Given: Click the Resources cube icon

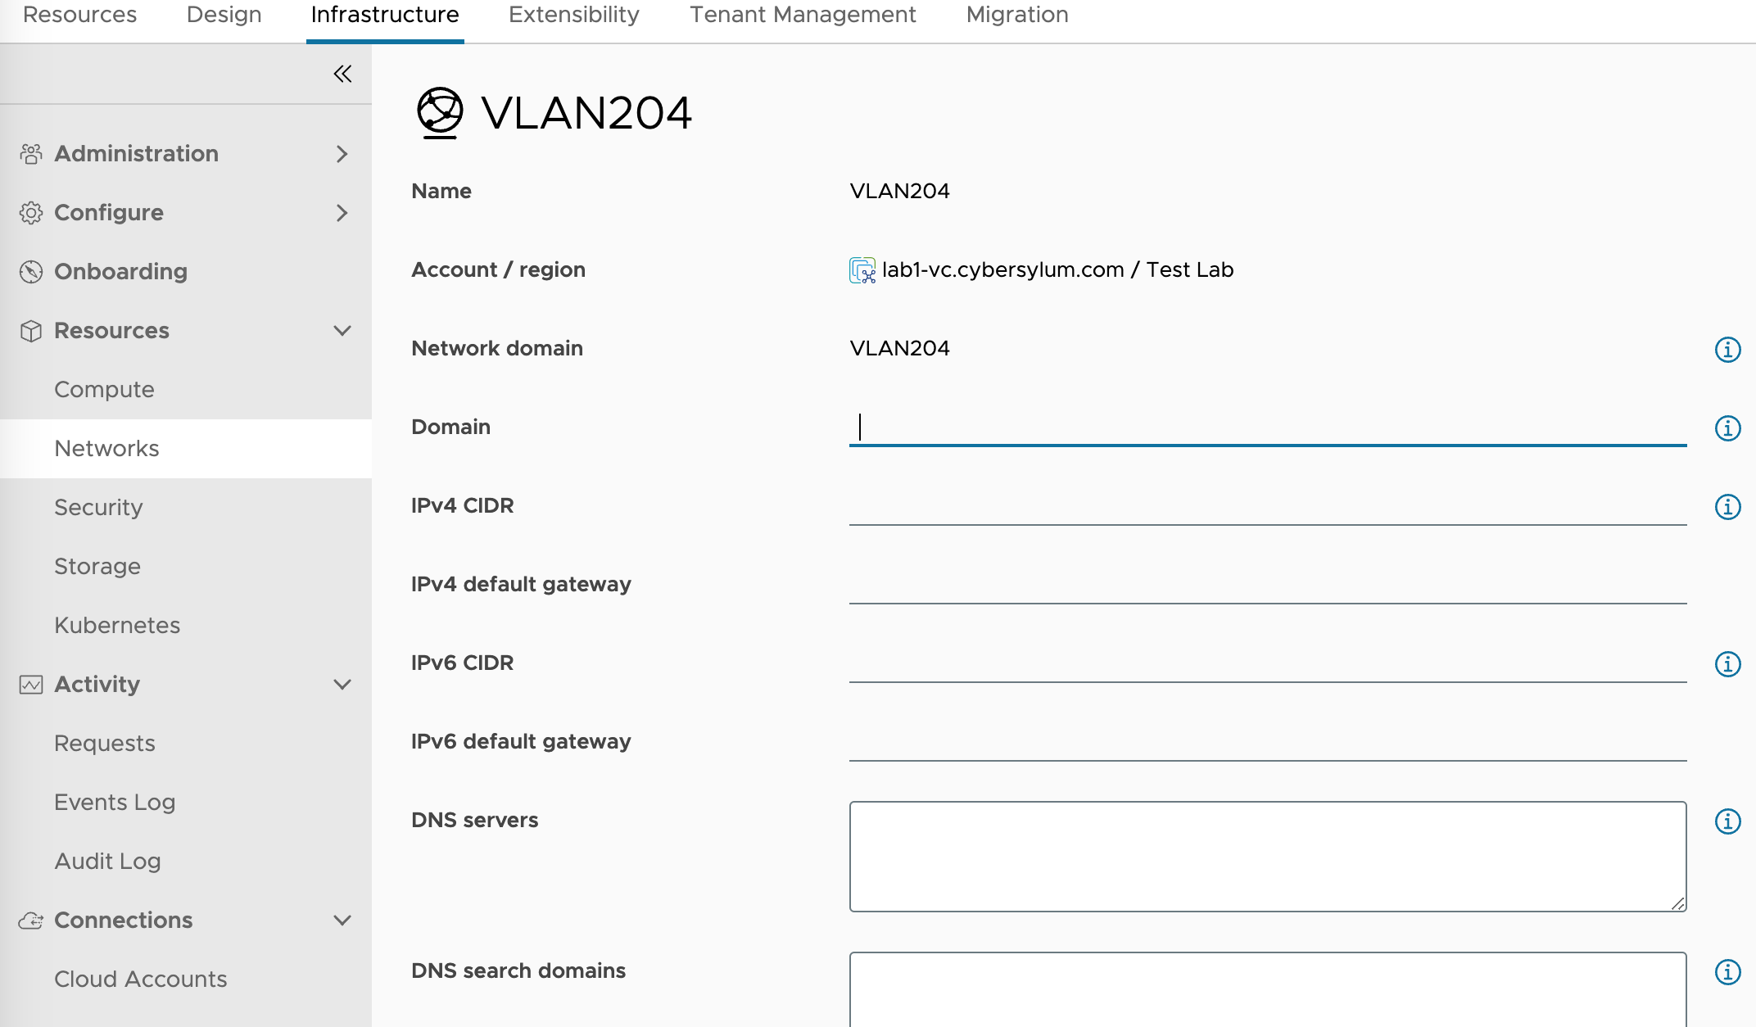Looking at the screenshot, I should click(x=31, y=331).
